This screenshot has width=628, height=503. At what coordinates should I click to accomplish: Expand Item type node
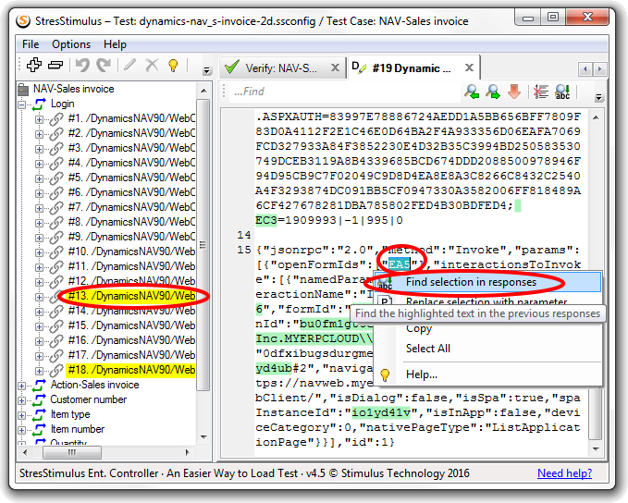(22, 416)
